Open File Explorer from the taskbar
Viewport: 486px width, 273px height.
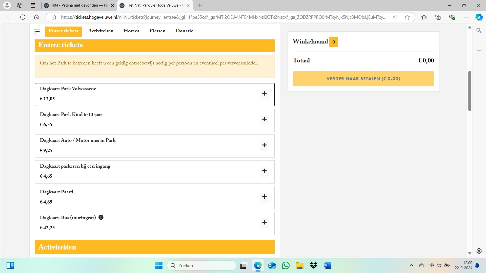[300, 265]
